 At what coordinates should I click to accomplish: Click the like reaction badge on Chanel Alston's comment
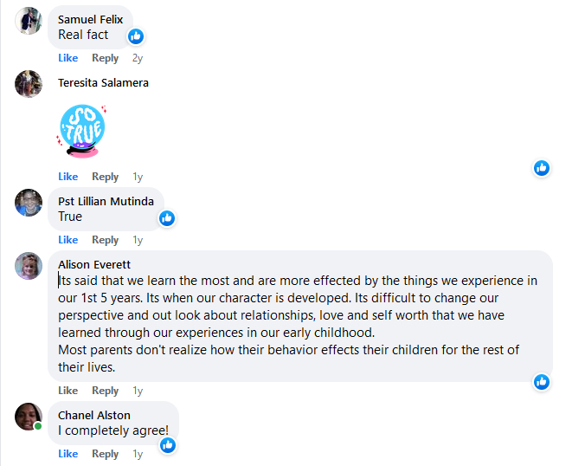tap(168, 445)
